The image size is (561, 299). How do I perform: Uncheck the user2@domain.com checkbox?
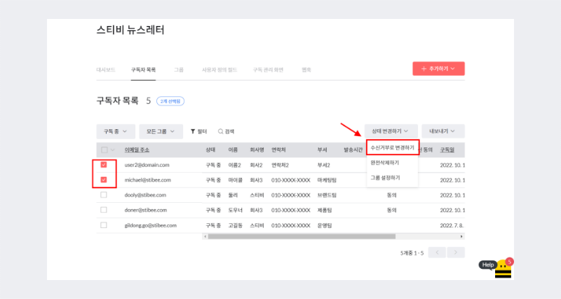point(104,165)
